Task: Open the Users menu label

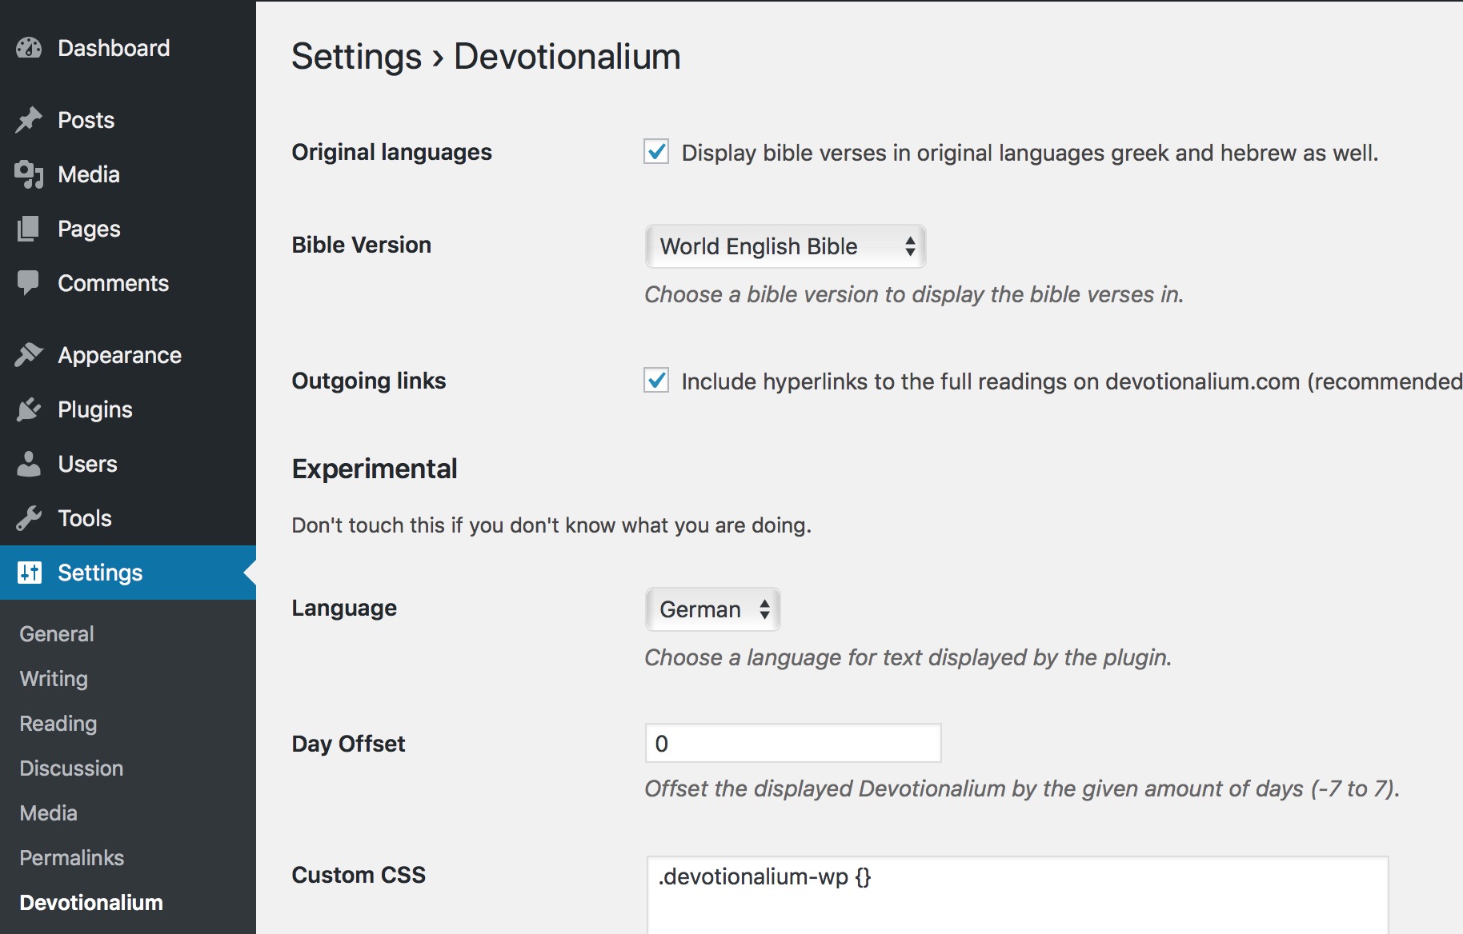Action: coord(87,464)
